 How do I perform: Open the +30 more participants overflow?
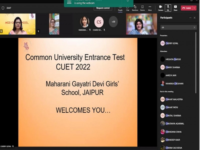tap(113, 22)
